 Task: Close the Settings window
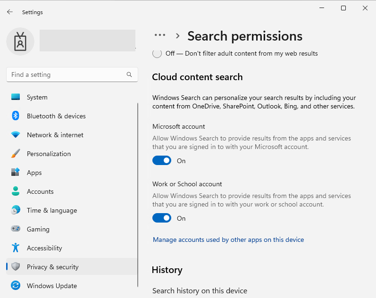pos(365,8)
